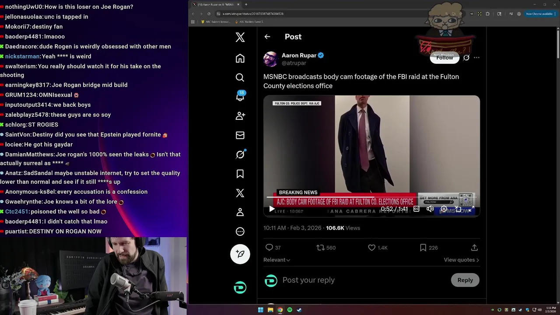The image size is (560, 315).
Task: Open the More circle-dots sidebar icon
Action: pyautogui.click(x=240, y=231)
